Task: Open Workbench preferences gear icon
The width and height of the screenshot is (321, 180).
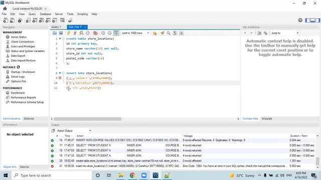Action: click(300, 20)
